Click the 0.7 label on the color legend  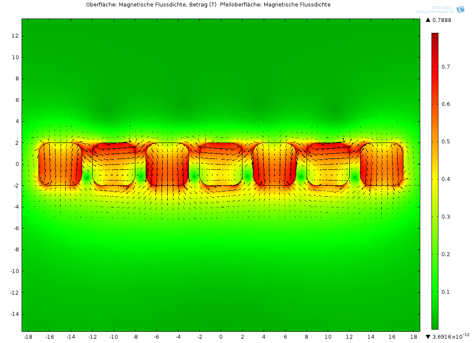445,67
